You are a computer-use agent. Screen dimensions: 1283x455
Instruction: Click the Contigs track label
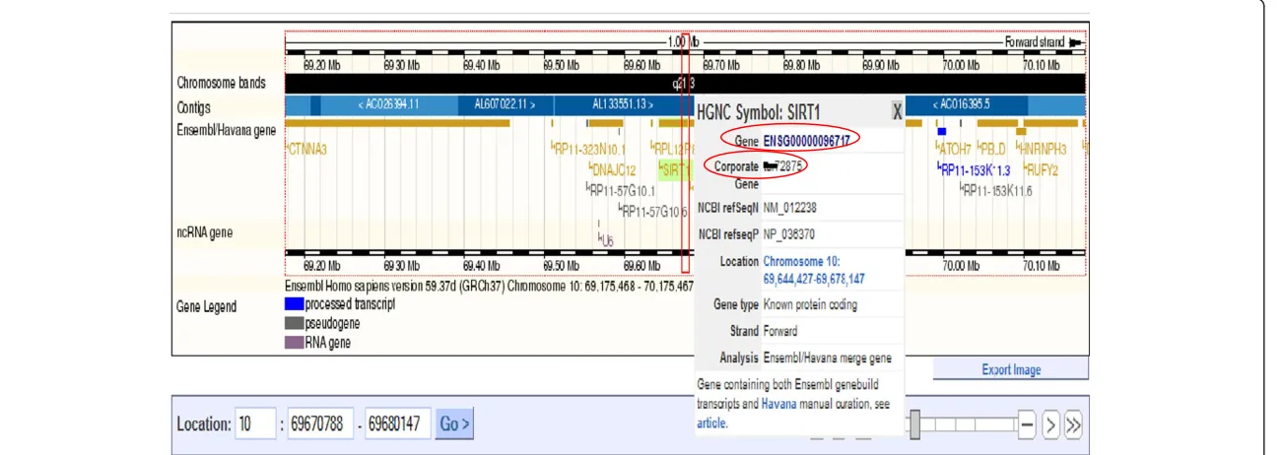tap(194, 107)
